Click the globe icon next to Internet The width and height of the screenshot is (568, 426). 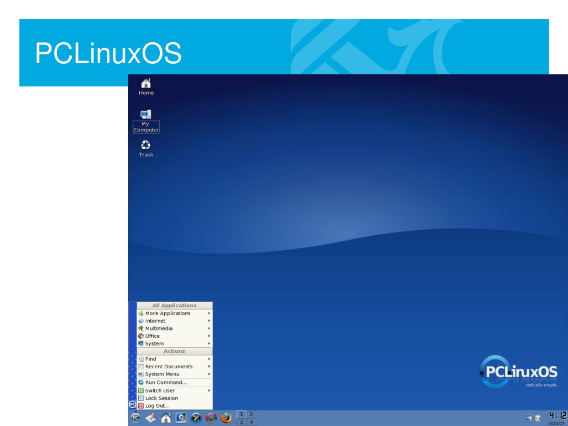pos(141,321)
